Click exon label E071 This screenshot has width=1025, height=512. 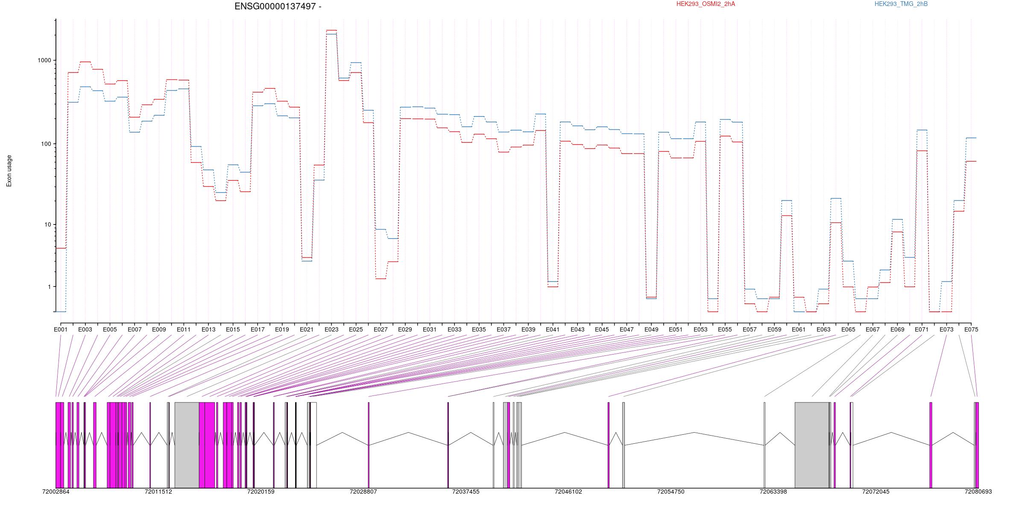922,329
